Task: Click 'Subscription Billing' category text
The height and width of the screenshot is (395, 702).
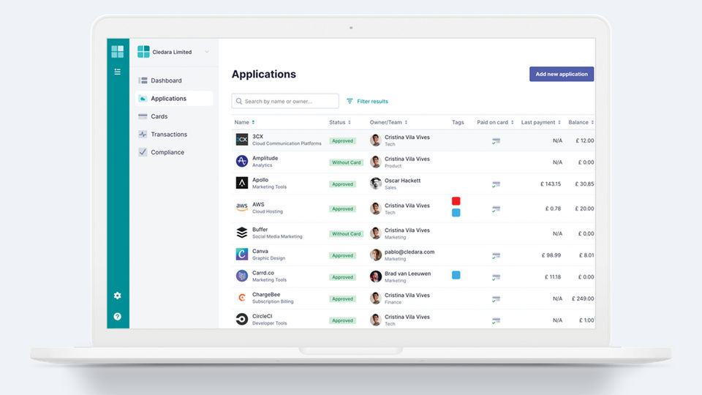Action: point(273,301)
